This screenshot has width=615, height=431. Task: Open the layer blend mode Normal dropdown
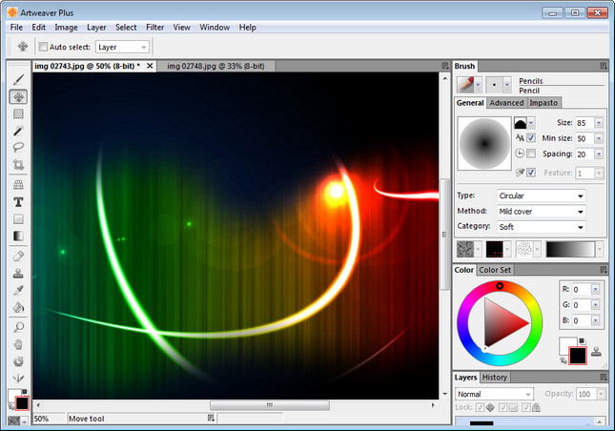[494, 394]
